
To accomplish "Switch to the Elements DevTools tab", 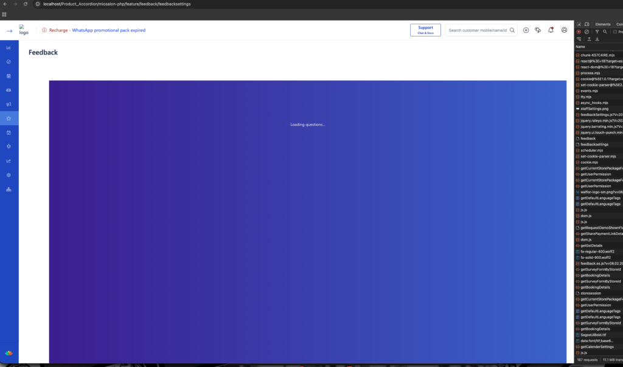I will click(603, 24).
